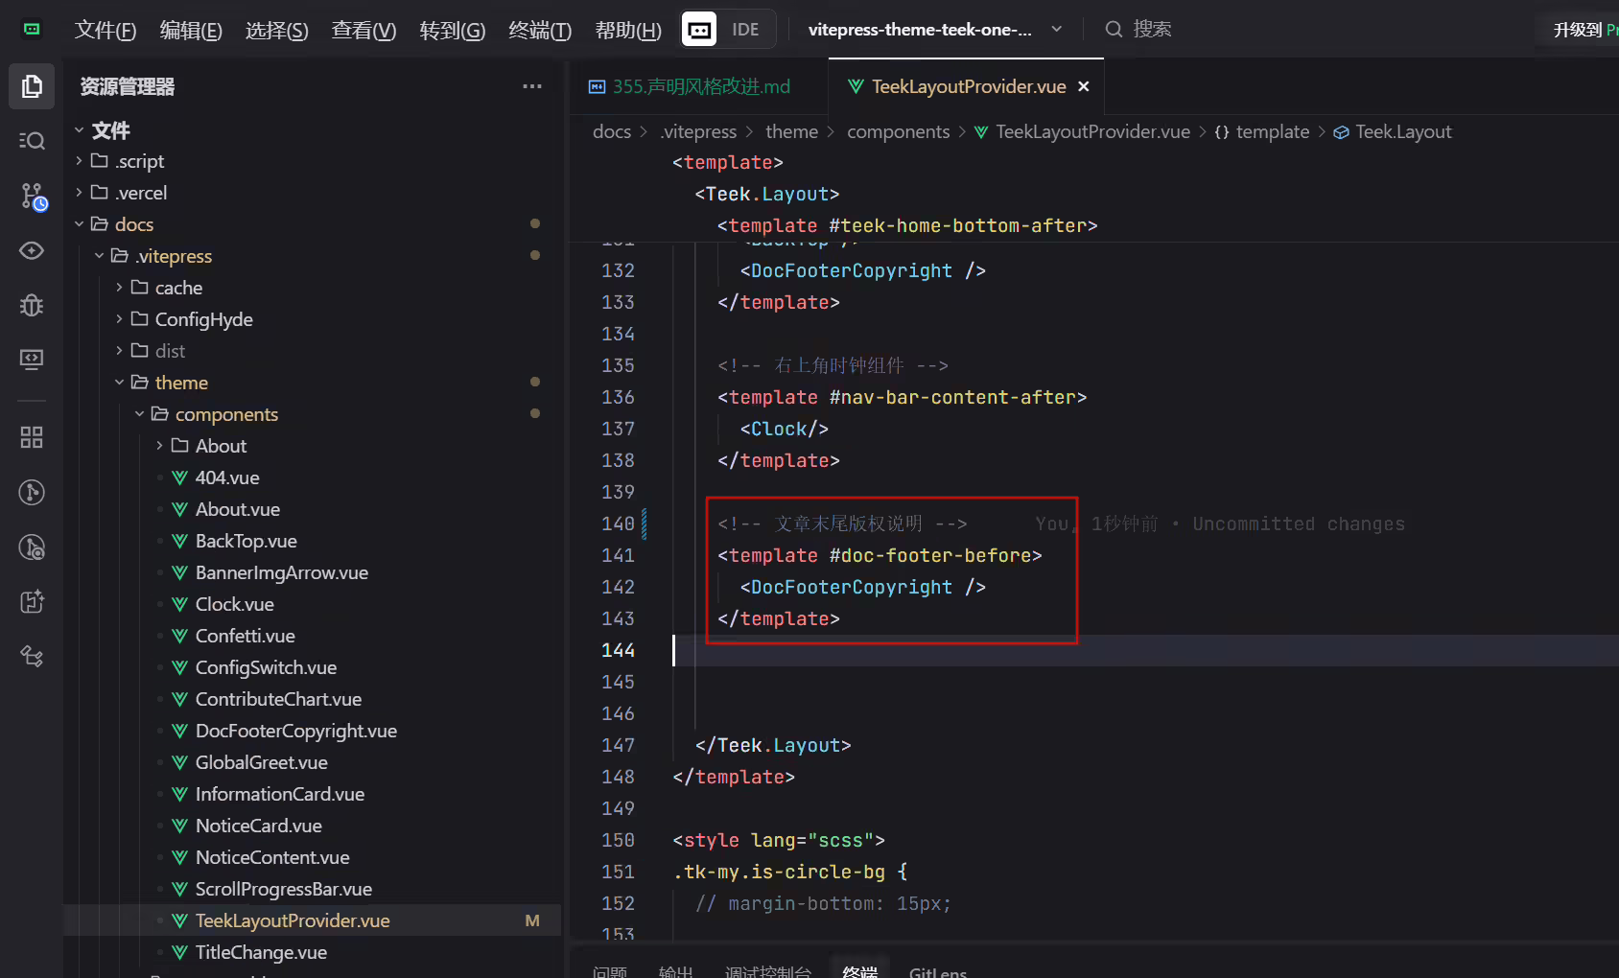Screen dimensions: 1619x978
Task: Open the debug bug icon in activity bar
Action: pyautogui.click(x=32, y=305)
